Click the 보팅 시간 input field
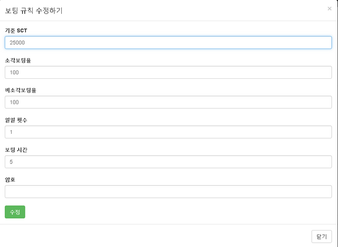This screenshot has width=338, height=247. (168, 162)
